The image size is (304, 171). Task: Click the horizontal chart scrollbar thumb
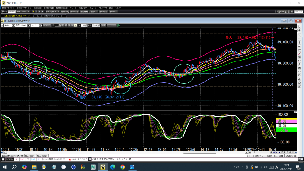pos(200,153)
